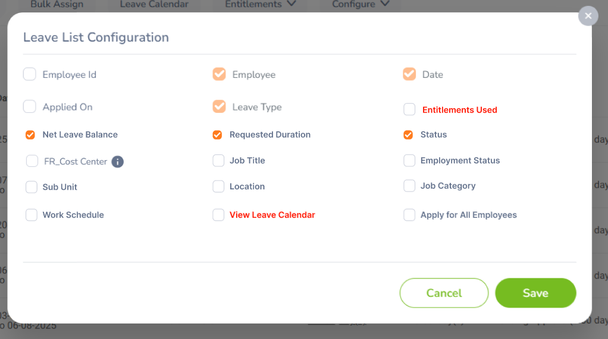Expand the Entitlements dropdown menu
Image resolution: width=608 pixels, height=339 pixels.
tap(261, 4)
